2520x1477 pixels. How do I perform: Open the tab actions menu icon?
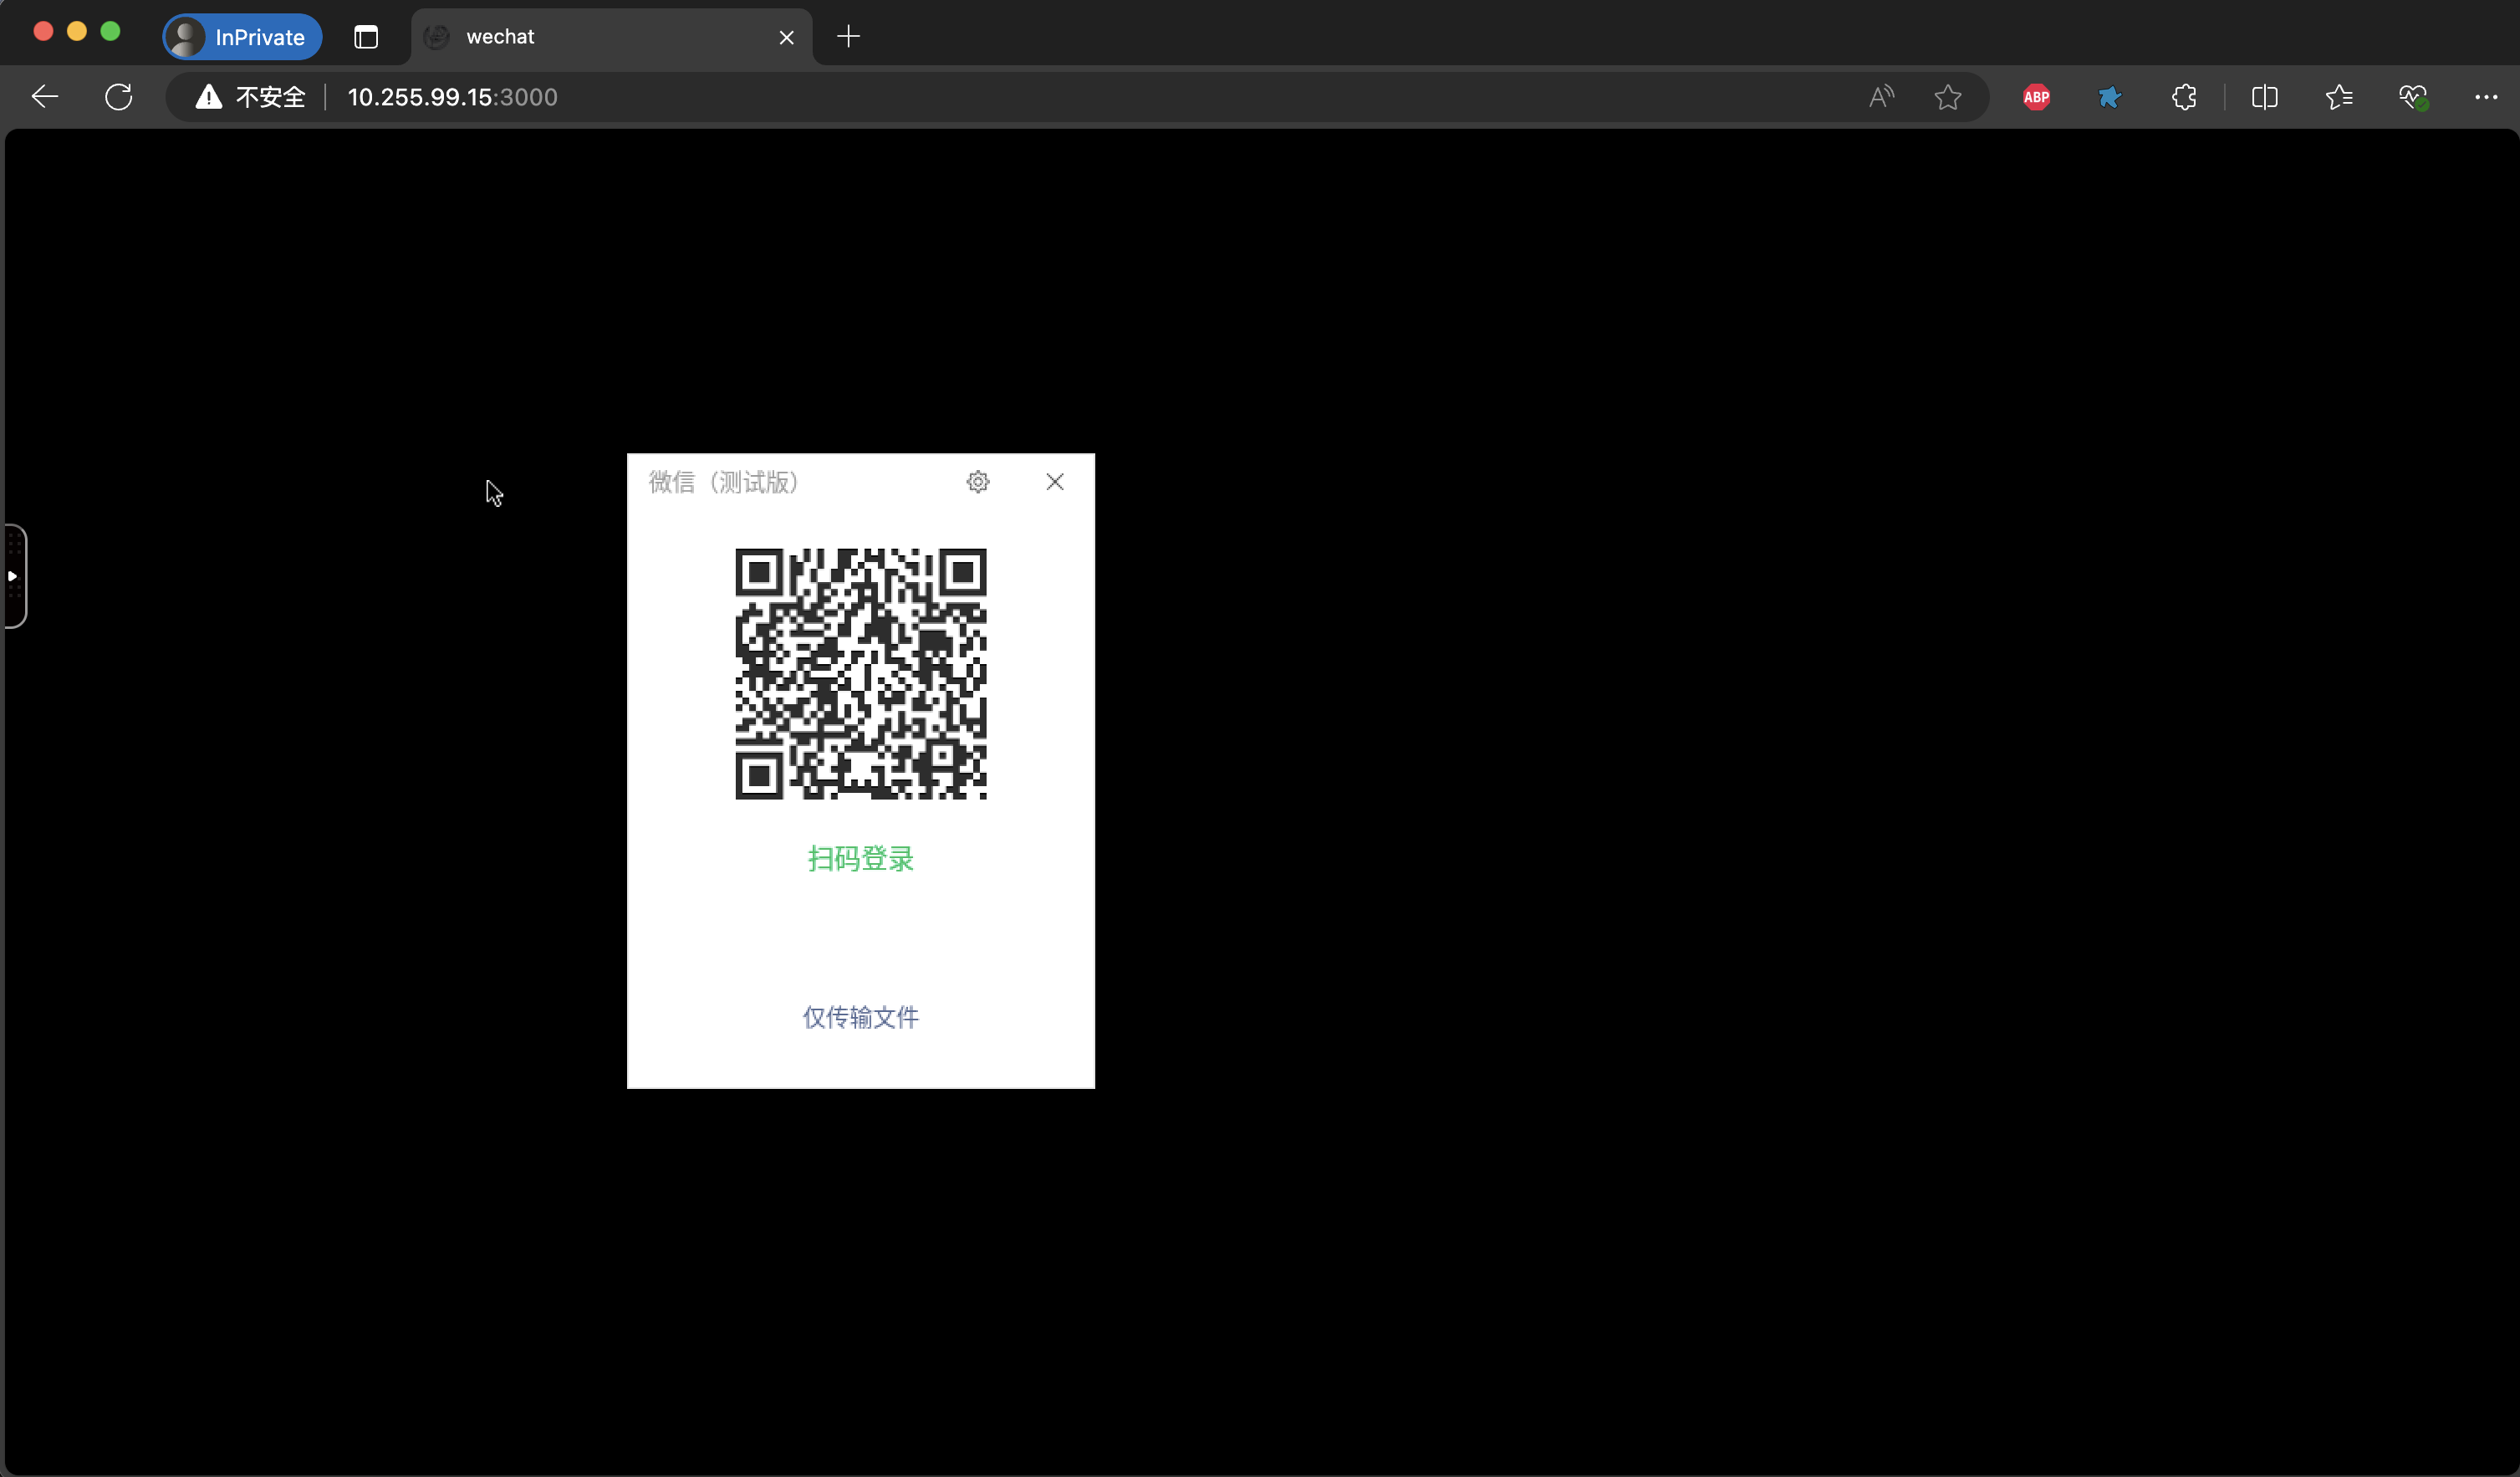pyautogui.click(x=366, y=37)
